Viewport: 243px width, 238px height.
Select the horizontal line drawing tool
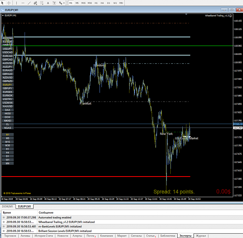point(23,3)
